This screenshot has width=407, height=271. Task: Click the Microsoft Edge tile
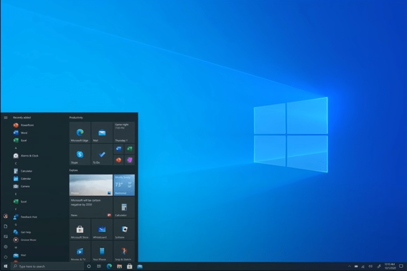pos(80,133)
